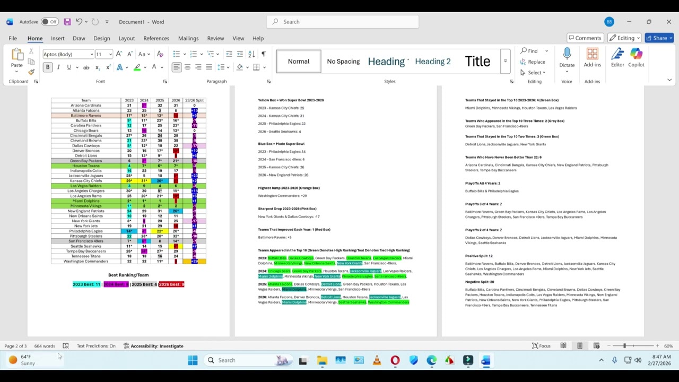Switch to the Insert tab

coord(57,38)
